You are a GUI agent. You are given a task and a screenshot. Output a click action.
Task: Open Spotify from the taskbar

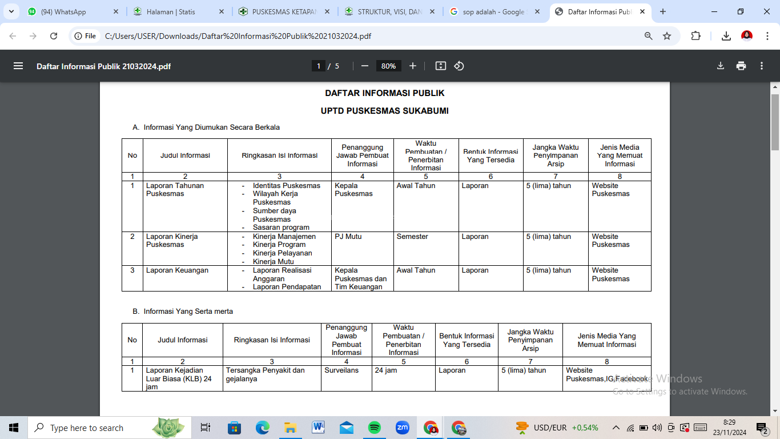coord(375,428)
